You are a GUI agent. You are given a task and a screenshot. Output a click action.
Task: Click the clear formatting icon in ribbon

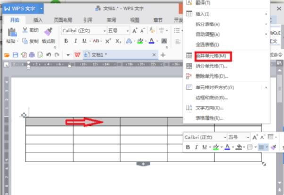152,31
